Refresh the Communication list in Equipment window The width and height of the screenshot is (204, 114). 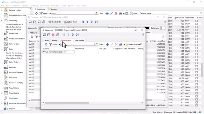coord(46,44)
